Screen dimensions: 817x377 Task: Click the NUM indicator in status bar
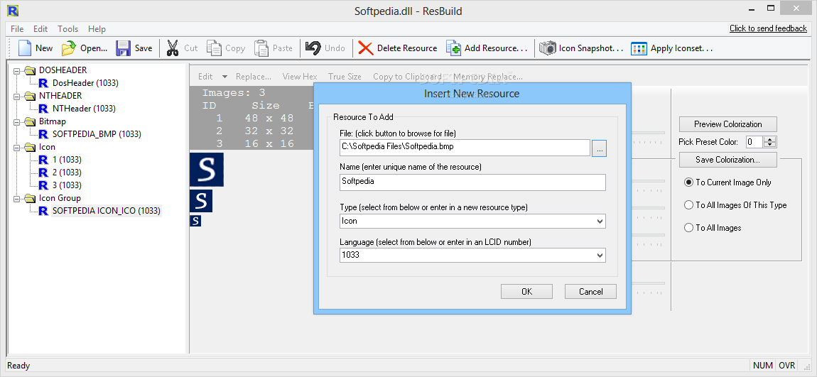pyautogui.click(x=763, y=366)
